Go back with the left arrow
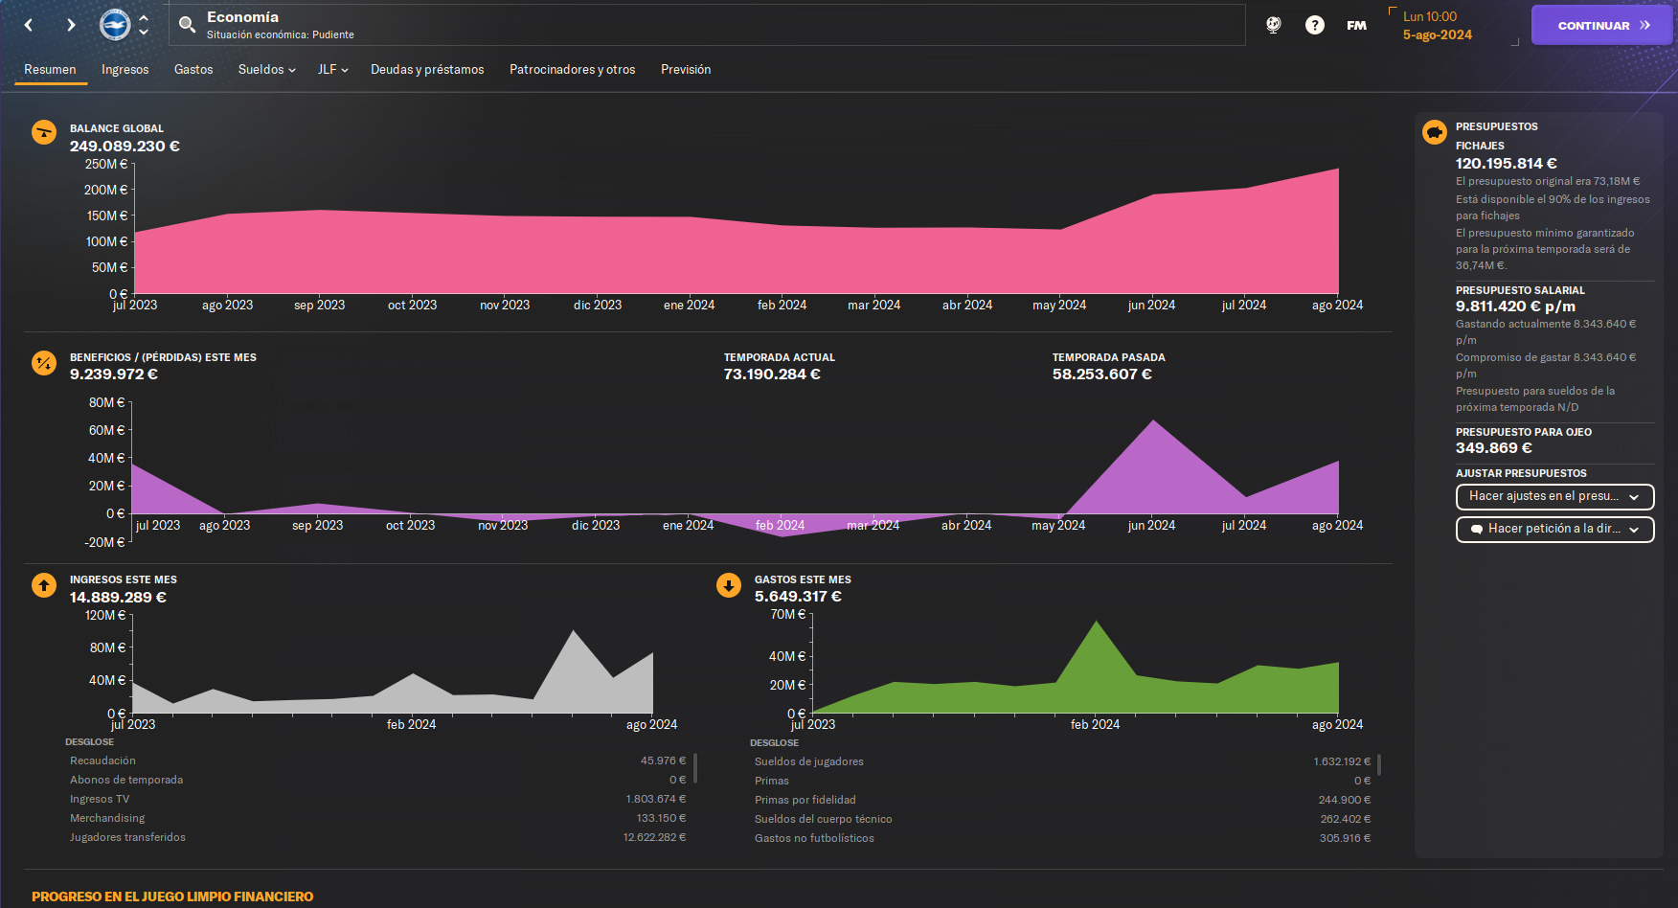The width and height of the screenshot is (1678, 908). 29,25
